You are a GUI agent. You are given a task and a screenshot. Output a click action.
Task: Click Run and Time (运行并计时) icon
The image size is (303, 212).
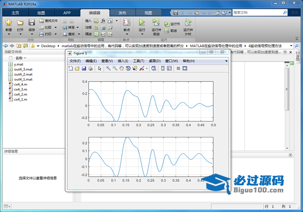(188, 22)
